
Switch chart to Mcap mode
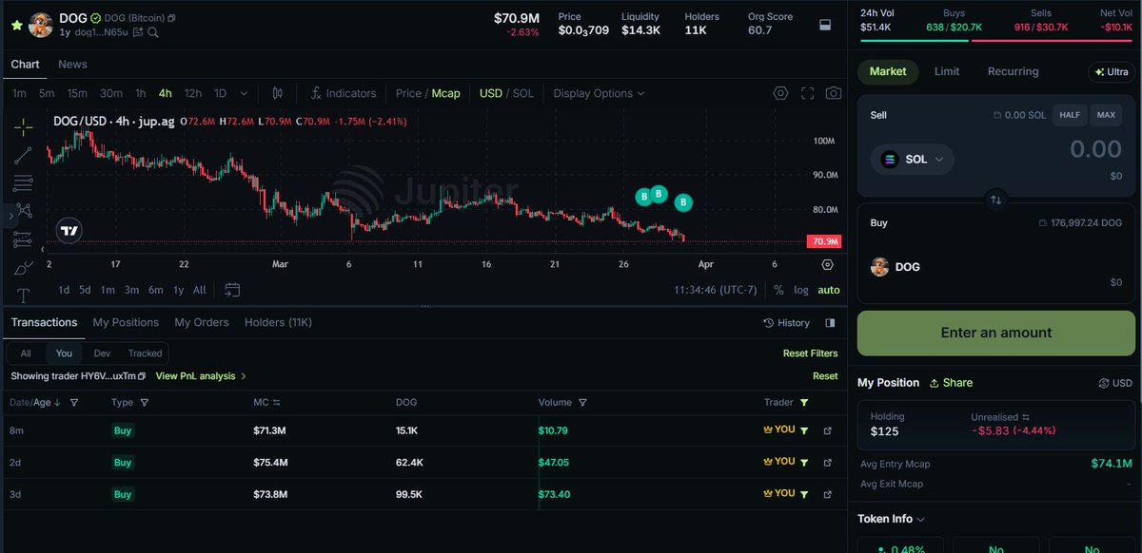pos(445,93)
